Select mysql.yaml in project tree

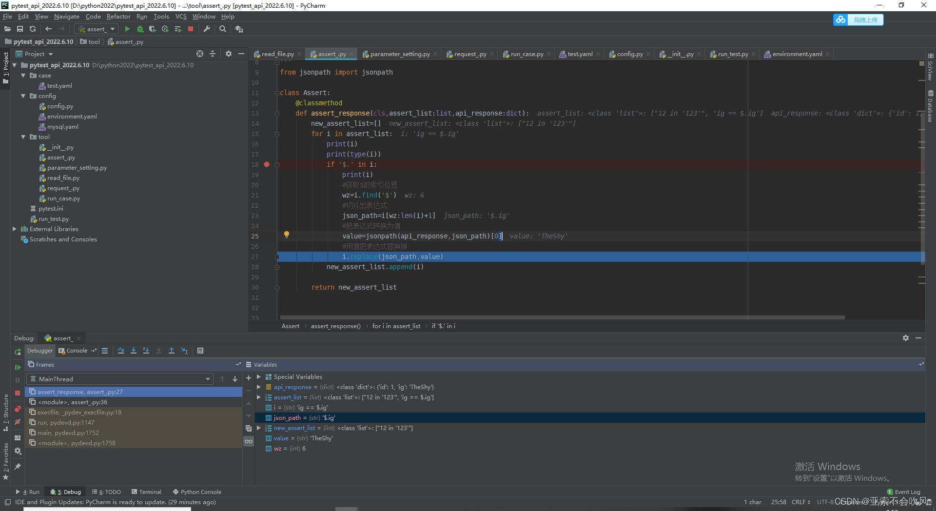(62, 127)
